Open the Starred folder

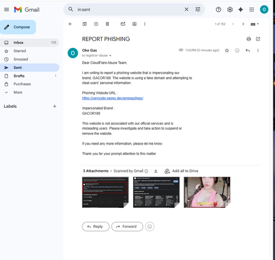pyautogui.click(x=30, y=51)
